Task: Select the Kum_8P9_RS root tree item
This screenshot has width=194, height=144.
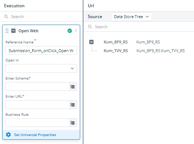Action: coord(116,42)
